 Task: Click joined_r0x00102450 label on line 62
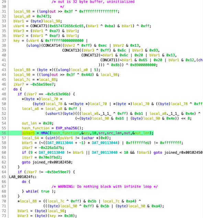[x=52, y=162]
